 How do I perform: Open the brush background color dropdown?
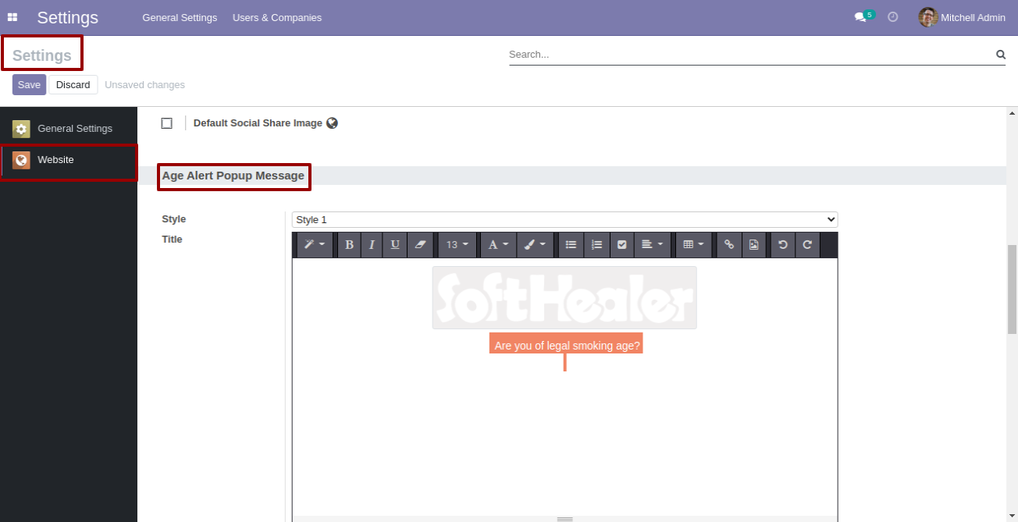pyautogui.click(x=535, y=245)
